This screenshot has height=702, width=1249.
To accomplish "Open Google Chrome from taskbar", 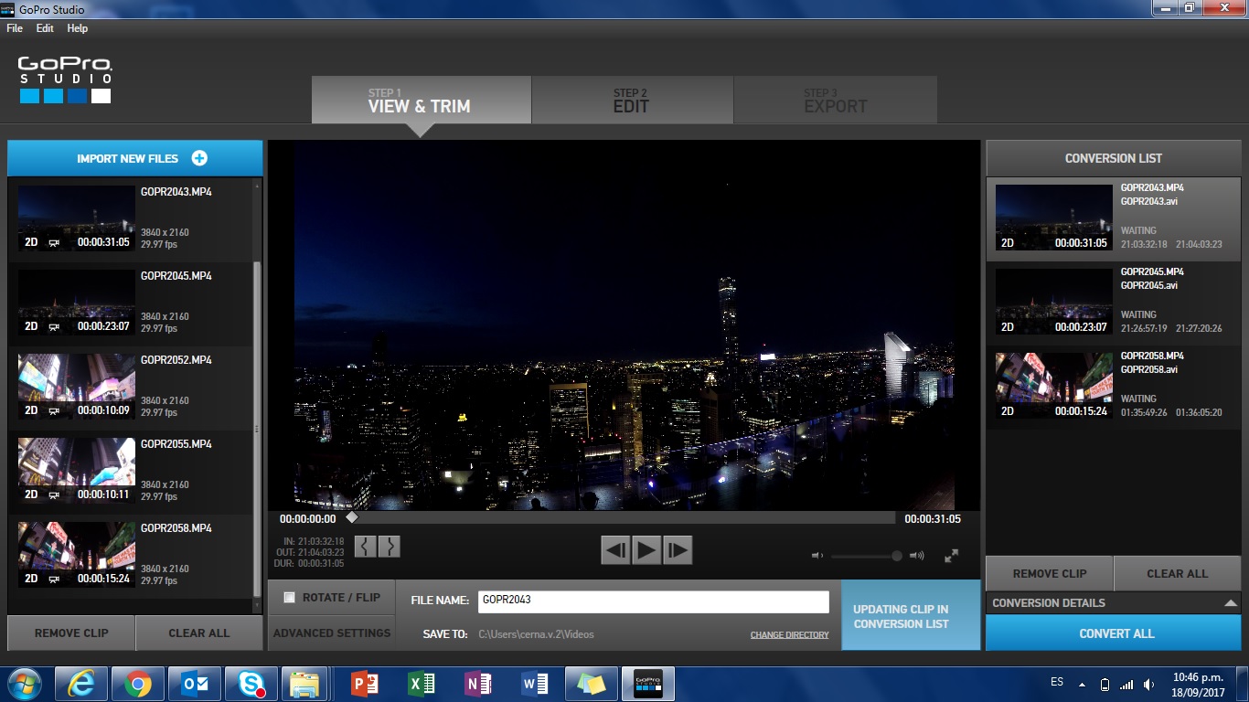I will tap(138, 684).
